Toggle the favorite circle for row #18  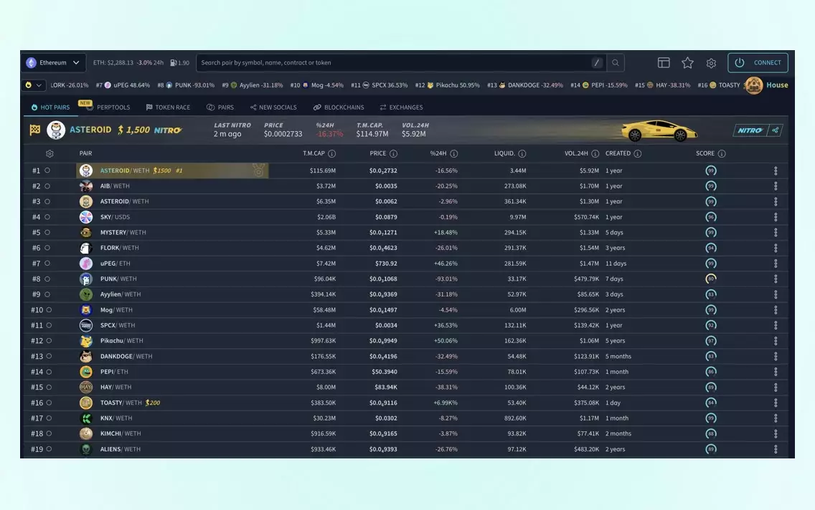coord(49,433)
